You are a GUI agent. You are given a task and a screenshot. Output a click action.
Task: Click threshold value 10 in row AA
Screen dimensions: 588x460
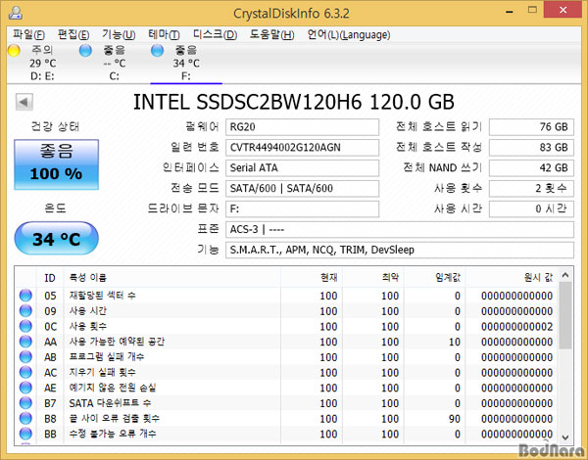[455, 342]
